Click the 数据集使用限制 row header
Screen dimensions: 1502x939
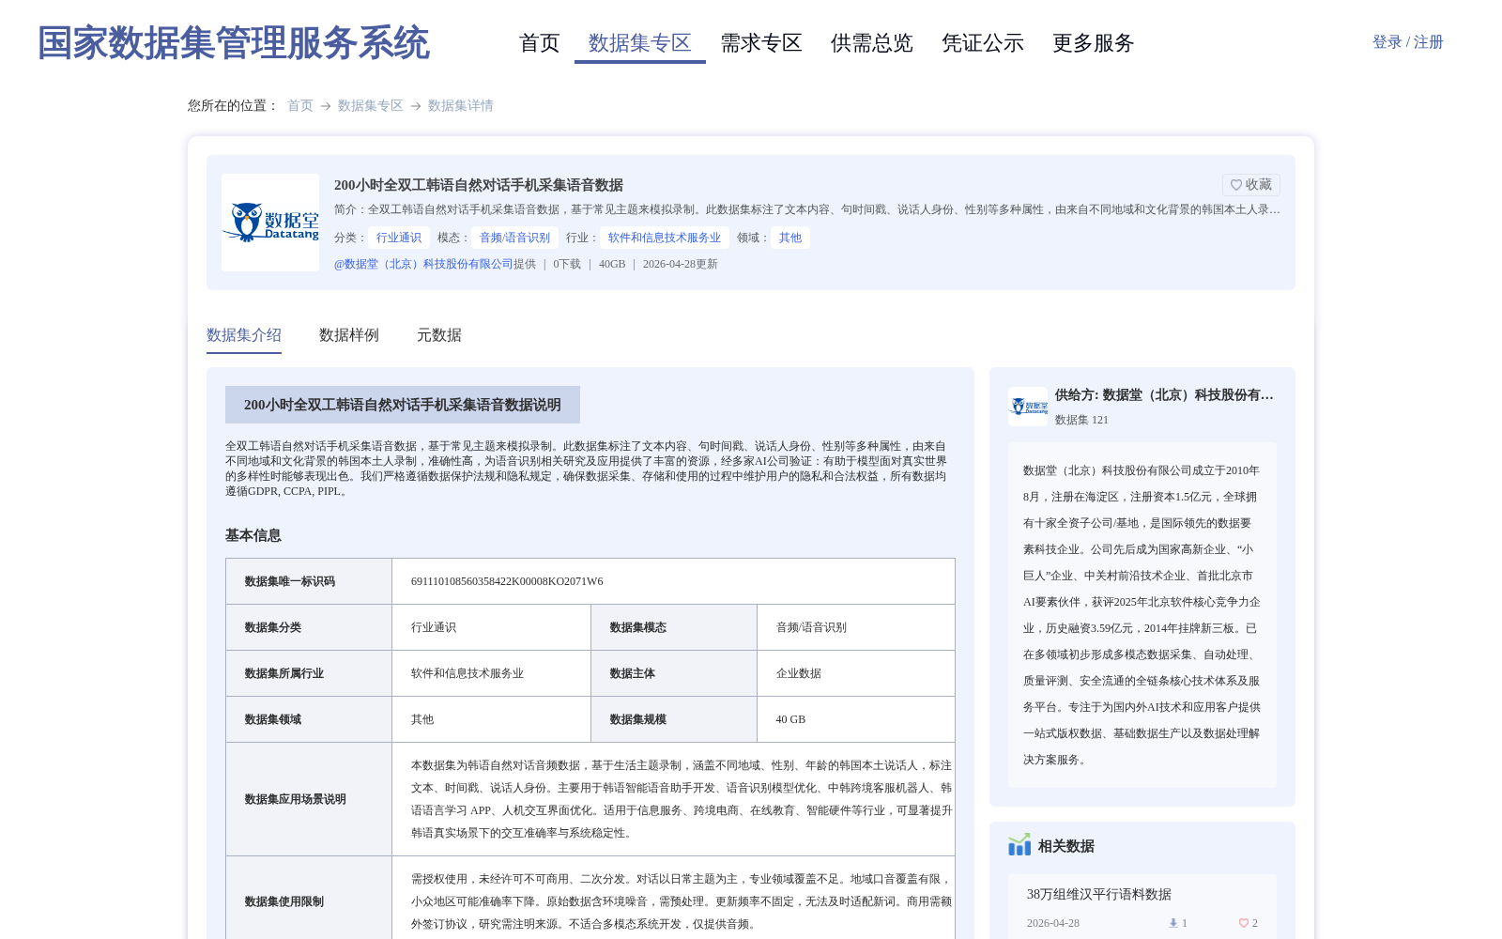click(309, 901)
